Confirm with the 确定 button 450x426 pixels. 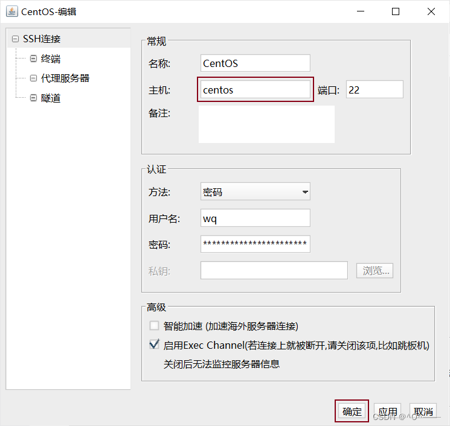352,412
